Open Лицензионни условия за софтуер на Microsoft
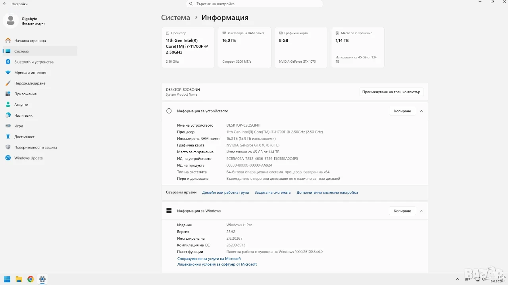 (x=217, y=264)
